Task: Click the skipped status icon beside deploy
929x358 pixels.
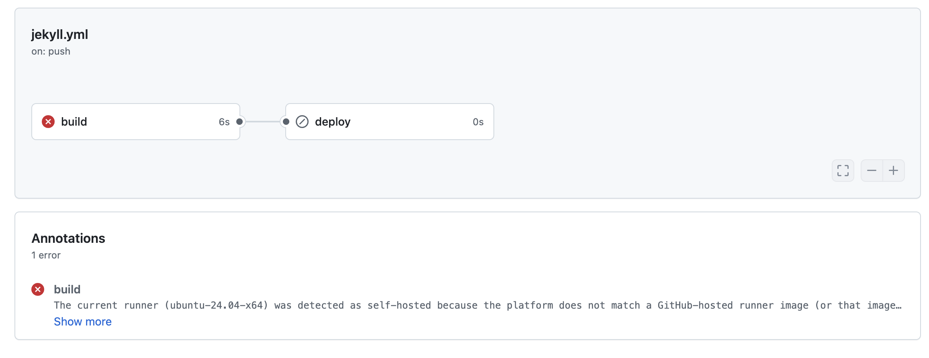Action: tap(302, 122)
